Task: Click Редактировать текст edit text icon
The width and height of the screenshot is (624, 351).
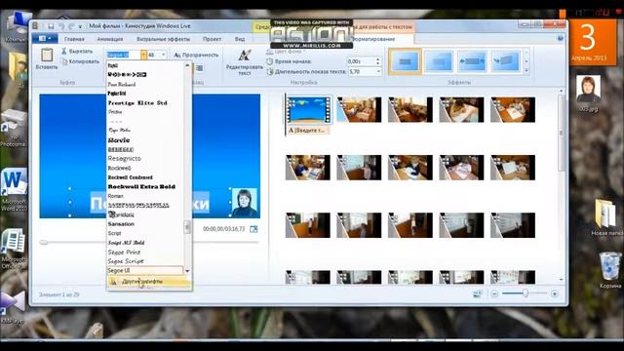Action: [x=245, y=57]
